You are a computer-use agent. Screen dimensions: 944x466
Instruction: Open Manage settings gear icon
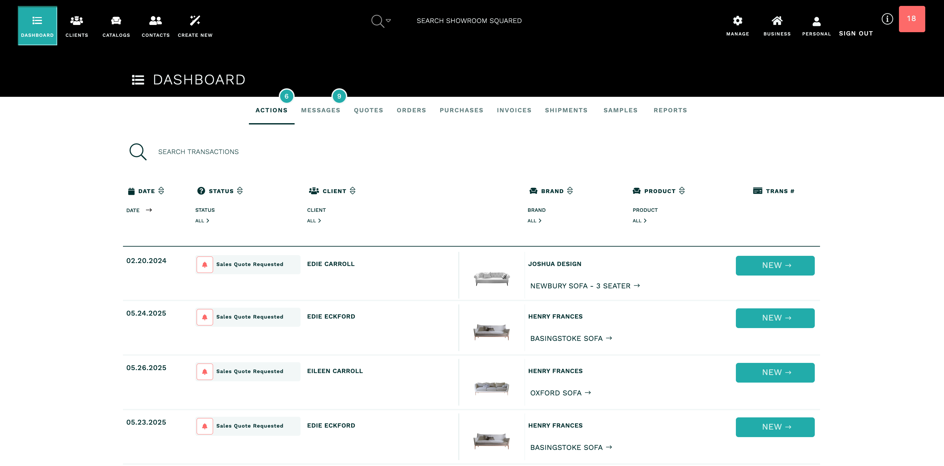(x=737, y=21)
